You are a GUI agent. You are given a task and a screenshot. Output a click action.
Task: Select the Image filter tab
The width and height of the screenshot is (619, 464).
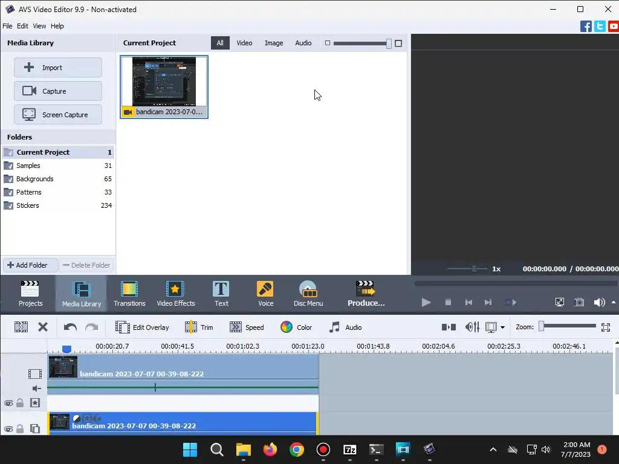(x=274, y=43)
